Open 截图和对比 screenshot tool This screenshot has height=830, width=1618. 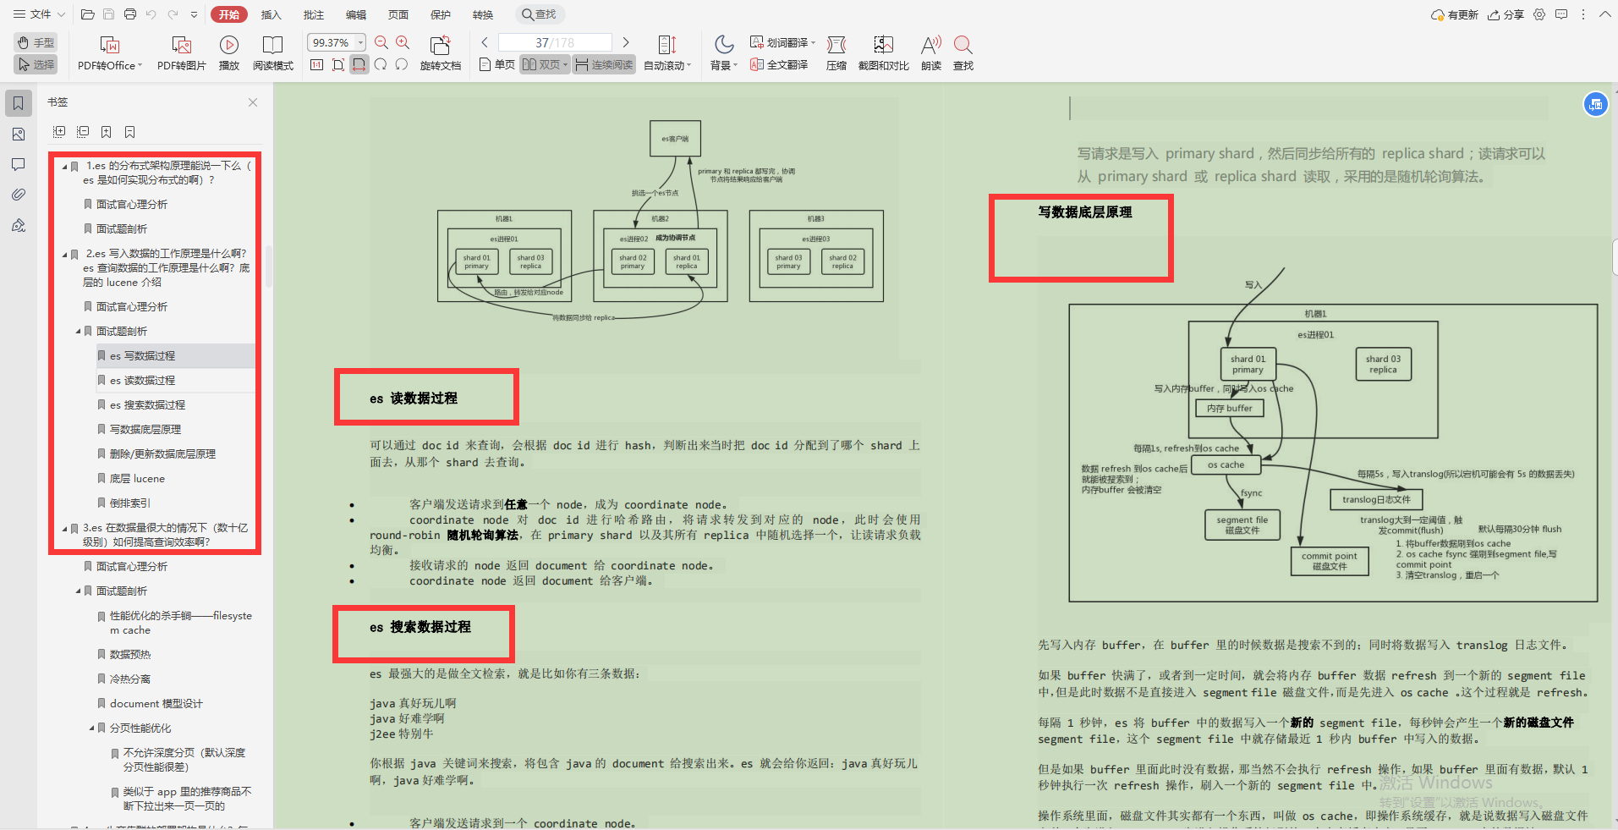(884, 53)
